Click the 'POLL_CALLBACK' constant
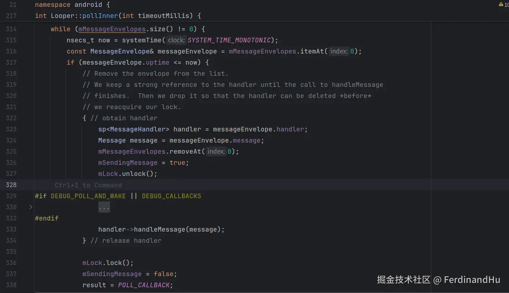This screenshot has height=293, width=509. pyautogui.click(x=144, y=285)
